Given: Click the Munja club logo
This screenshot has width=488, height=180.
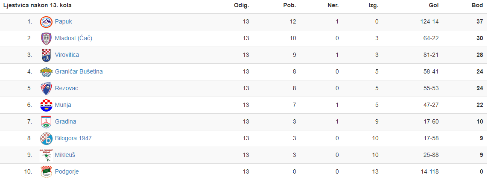Looking at the screenshot, I should pyautogui.click(x=46, y=105).
